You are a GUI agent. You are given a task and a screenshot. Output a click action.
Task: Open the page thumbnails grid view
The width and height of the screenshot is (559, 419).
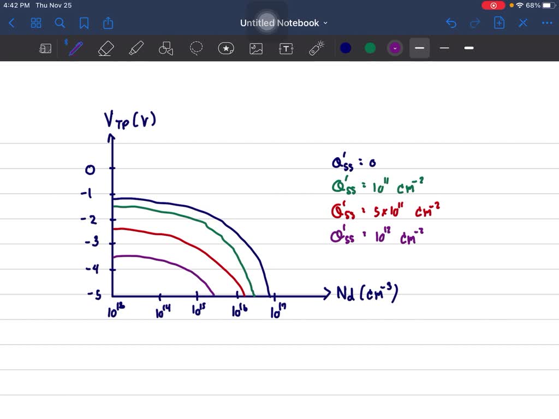coord(36,23)
